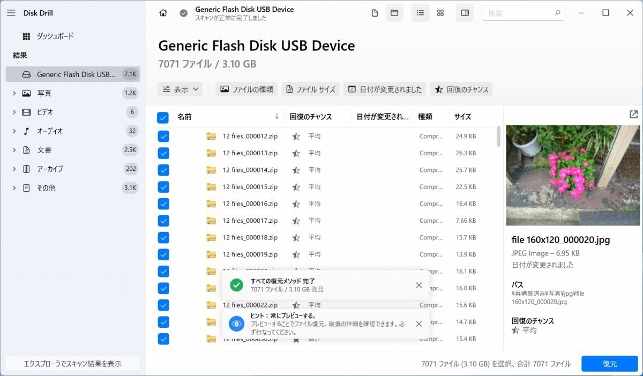
Task: Uncheck 12 files_000014.zip checkbox
Action: [x=163, y=170]
